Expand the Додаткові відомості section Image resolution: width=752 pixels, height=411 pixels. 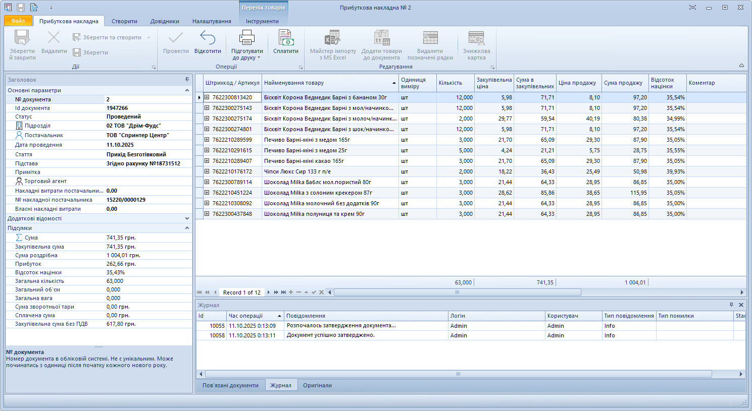(x=187, y=218)
